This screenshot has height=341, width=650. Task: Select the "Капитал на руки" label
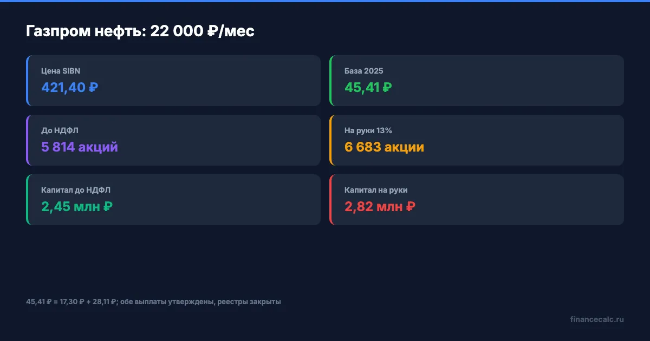click(376, 190)
